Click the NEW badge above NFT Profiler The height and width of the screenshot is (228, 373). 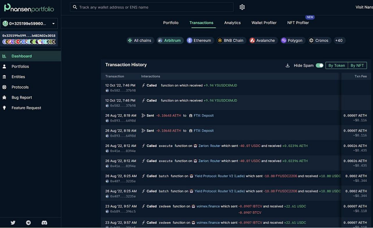coord(310,17)
